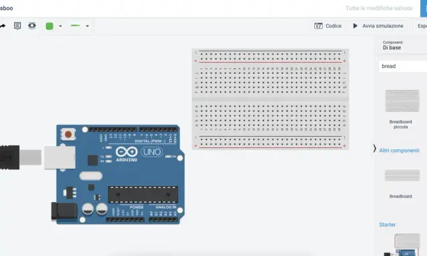Click the Arduino power jack

click(64, 211)
